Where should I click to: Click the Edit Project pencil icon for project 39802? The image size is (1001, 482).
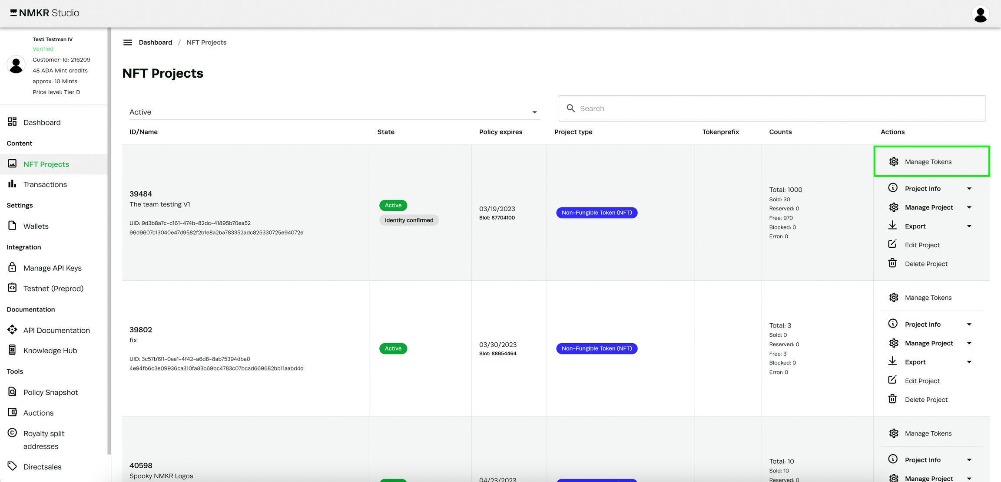pos(892,380)
